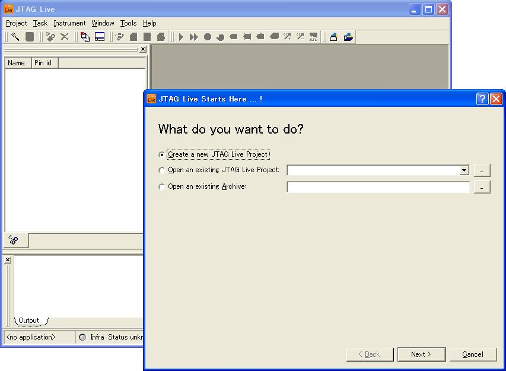This screenshot has height=371, width=506.
Task: Click the 01 arrow plus toolbar icon
Action: click(287, 37)
